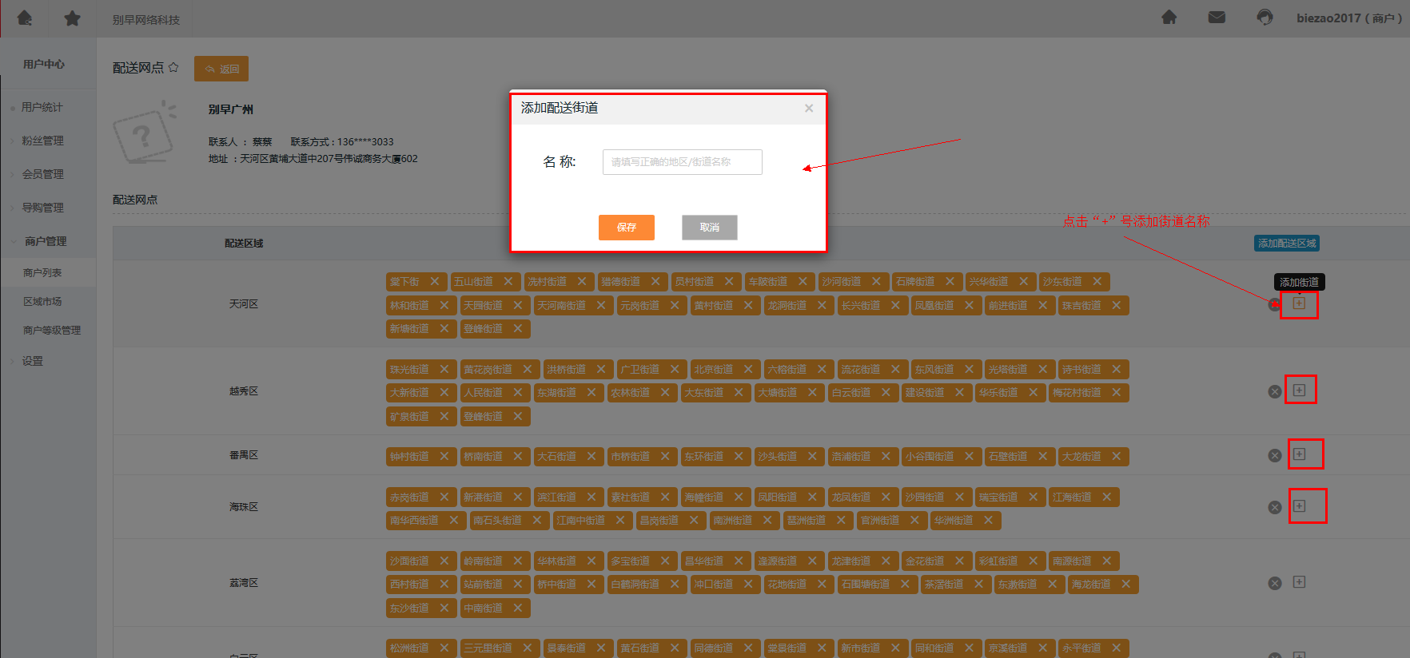
Task: Click the home icon in top-left corner
Action: [25, 18]
